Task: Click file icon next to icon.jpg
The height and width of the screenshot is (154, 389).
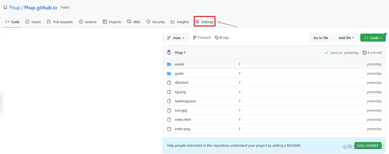Action: 169,110
